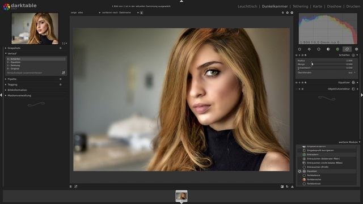363x204 pixels.
Task: Open the colour modules group, the green circle icon
Action: click(337, 49)
